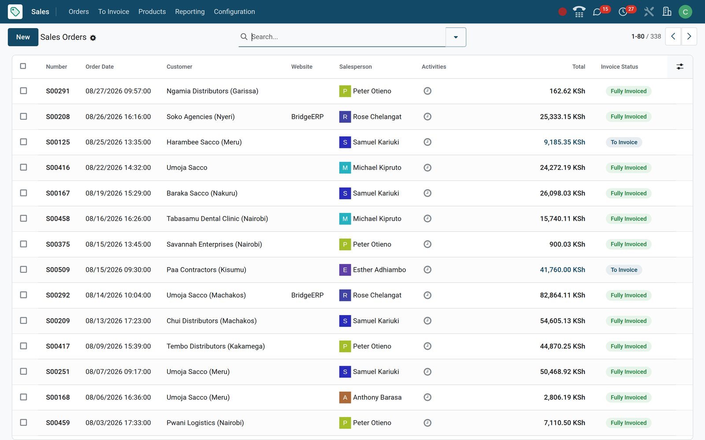Screen dimensions: 705x440
Task: Toggle the select-all orders checkbox
Action: pyautogui.click(x=23, y=66)
